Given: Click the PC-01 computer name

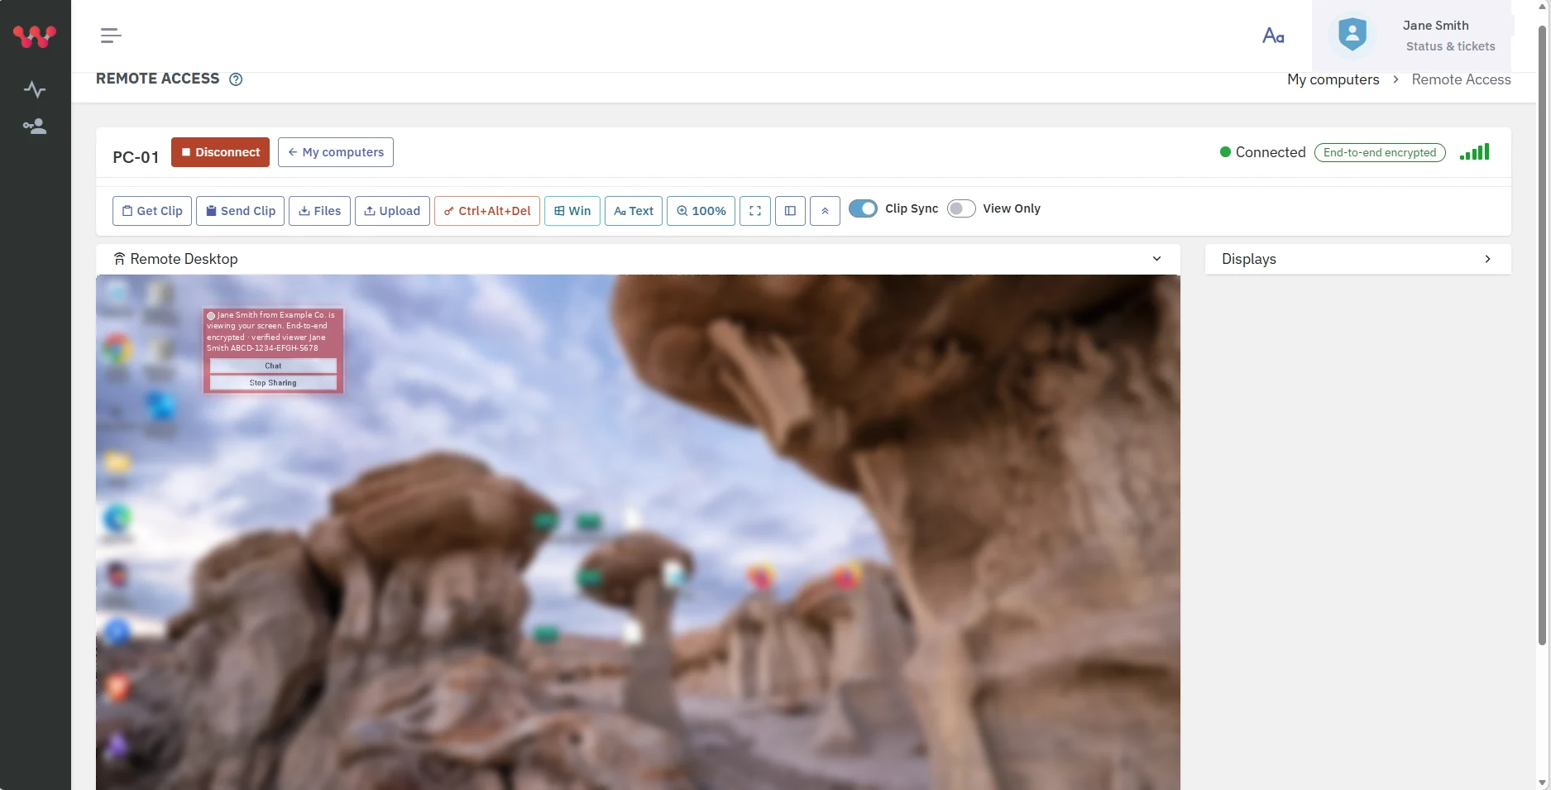Looking at the screenshot, I should (136, 157).
